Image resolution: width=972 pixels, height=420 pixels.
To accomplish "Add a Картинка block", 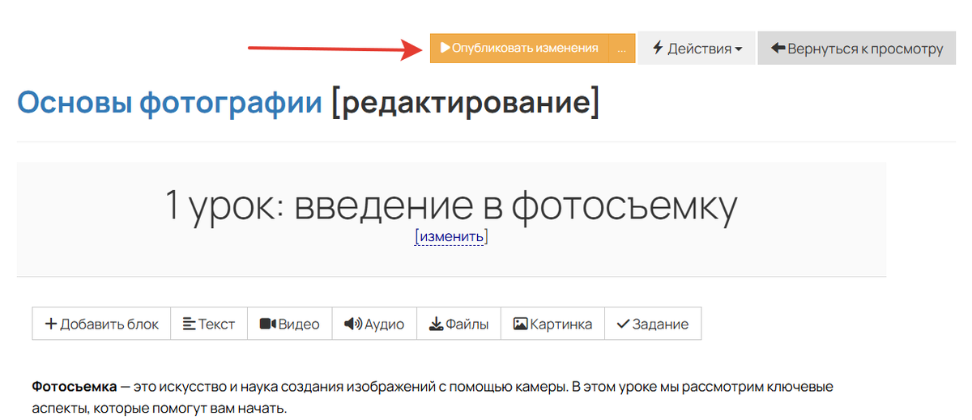I will point(553,324).
